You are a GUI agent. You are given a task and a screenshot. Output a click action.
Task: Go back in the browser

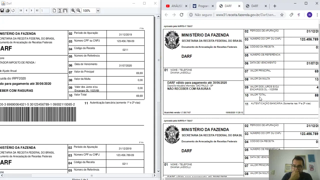[x=166, y=15]
